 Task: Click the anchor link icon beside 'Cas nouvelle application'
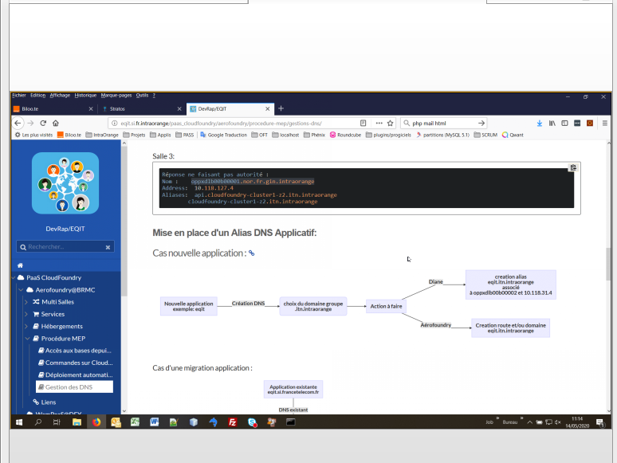[x=252, y=253]
